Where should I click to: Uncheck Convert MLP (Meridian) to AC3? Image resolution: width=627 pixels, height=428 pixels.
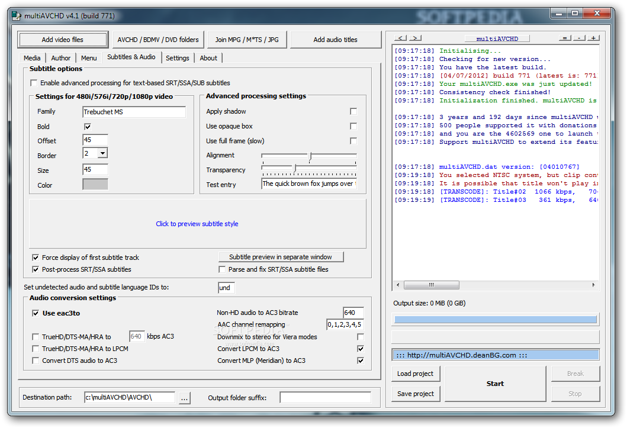click(x=361, y=361)
